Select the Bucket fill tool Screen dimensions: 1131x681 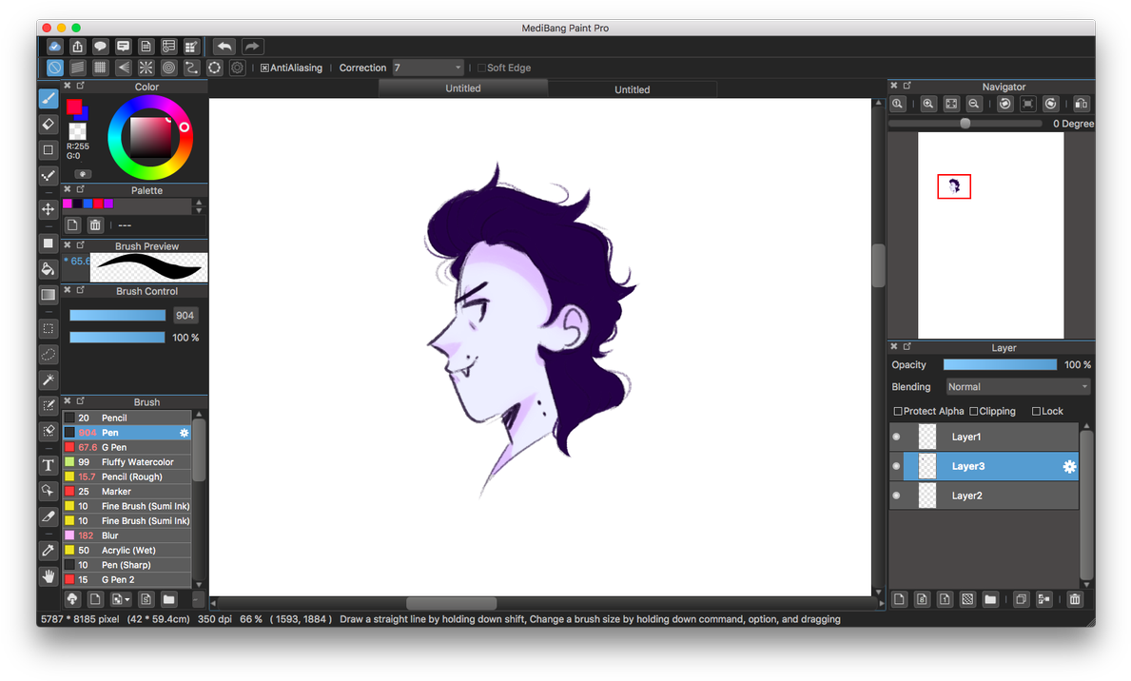pyautogui.click(x=49, y=269)
